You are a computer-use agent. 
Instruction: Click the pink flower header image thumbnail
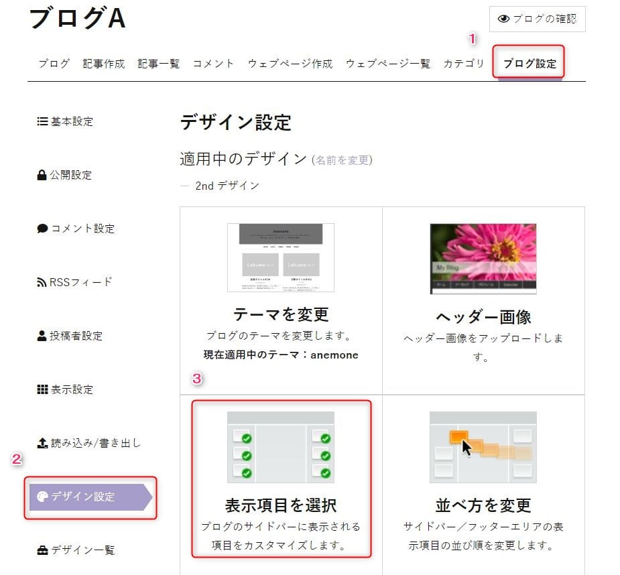(483, 259)
